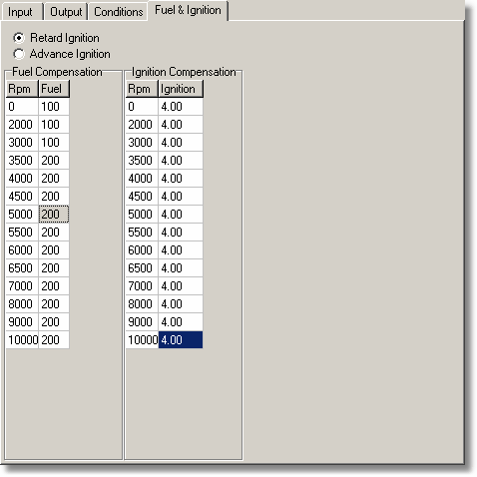Select ignition value cell at 2000 rpm

pyautogui.click(x=181, y=125)
